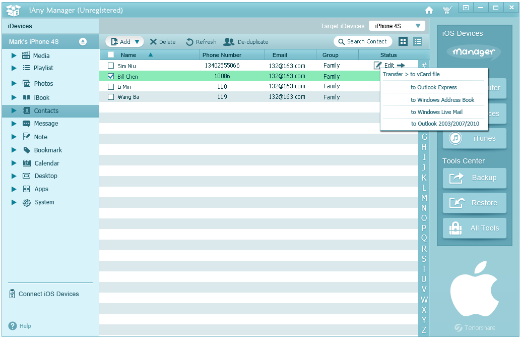
Task: Click the transfer arrow beside Edit
Action: pyautogui.click(x=401, y=66)
